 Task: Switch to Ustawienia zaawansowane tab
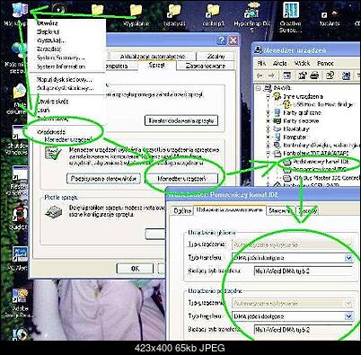coord(230,210)
